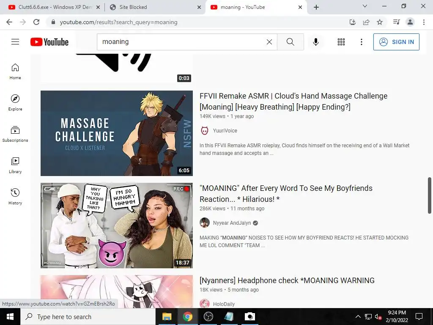
Task: Close the Clutt6.6.6.exe tab
Action: [x=98, y=7]
